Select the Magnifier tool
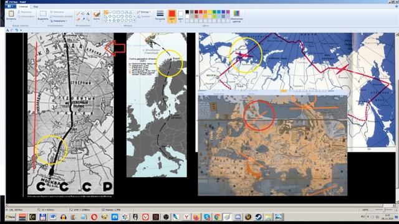Screen dimensions: 399x224 [x=88, y=19]
